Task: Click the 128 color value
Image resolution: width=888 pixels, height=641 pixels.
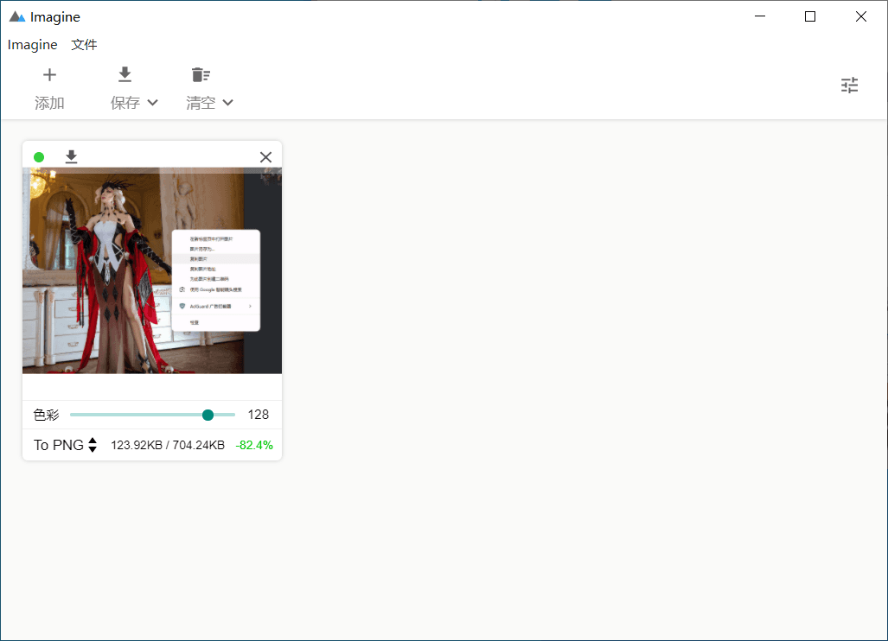Action: (x=259, y=415)
